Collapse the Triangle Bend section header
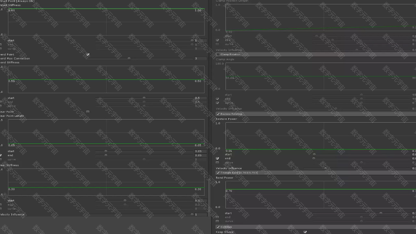Viewport: 416px width, 234px height. pyautogui.click(x=316, y=173)
